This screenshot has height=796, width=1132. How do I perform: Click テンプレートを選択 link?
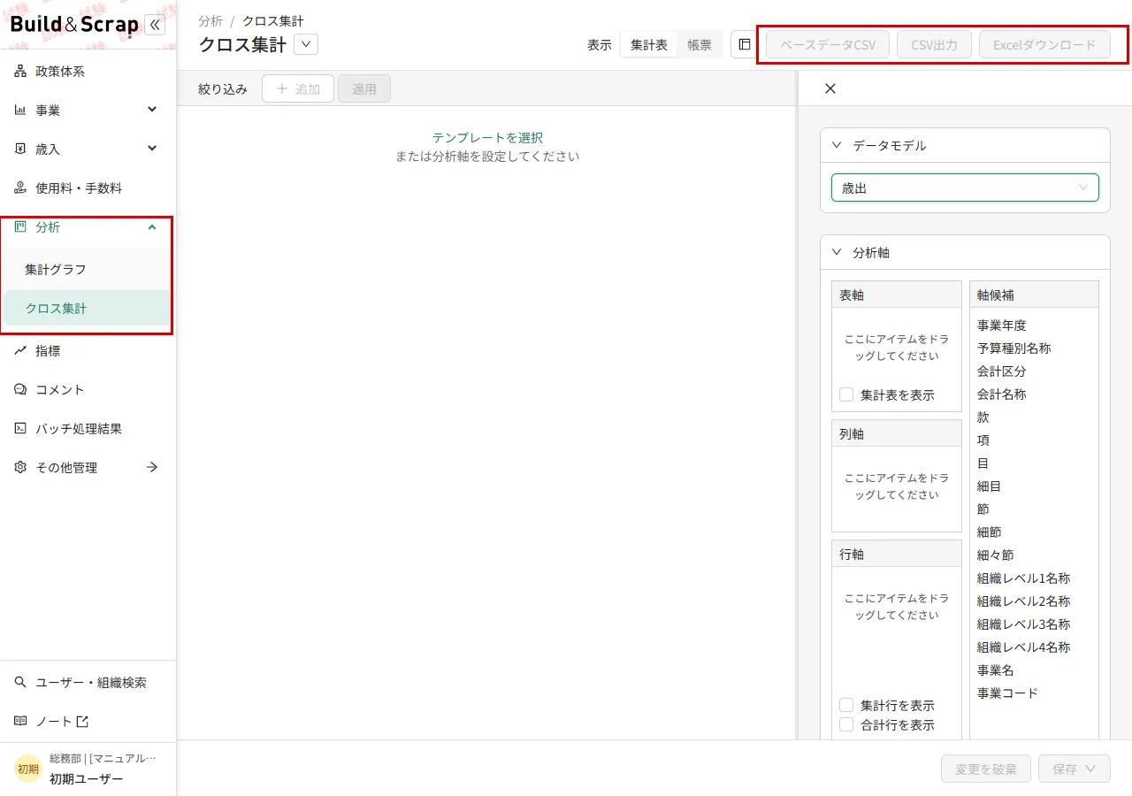[x=487, y=138]
